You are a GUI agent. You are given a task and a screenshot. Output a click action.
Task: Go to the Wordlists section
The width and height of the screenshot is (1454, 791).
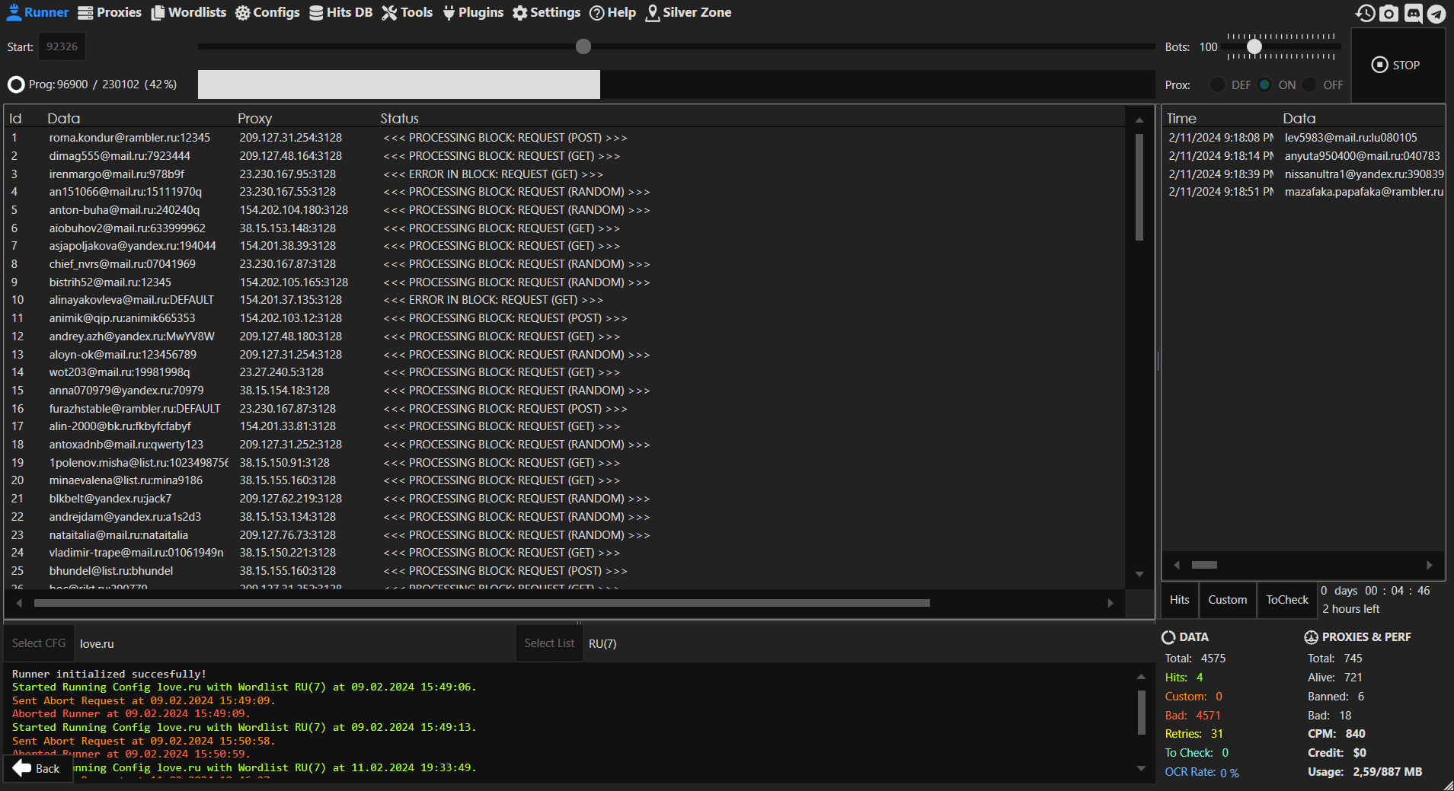coord(188,12)
